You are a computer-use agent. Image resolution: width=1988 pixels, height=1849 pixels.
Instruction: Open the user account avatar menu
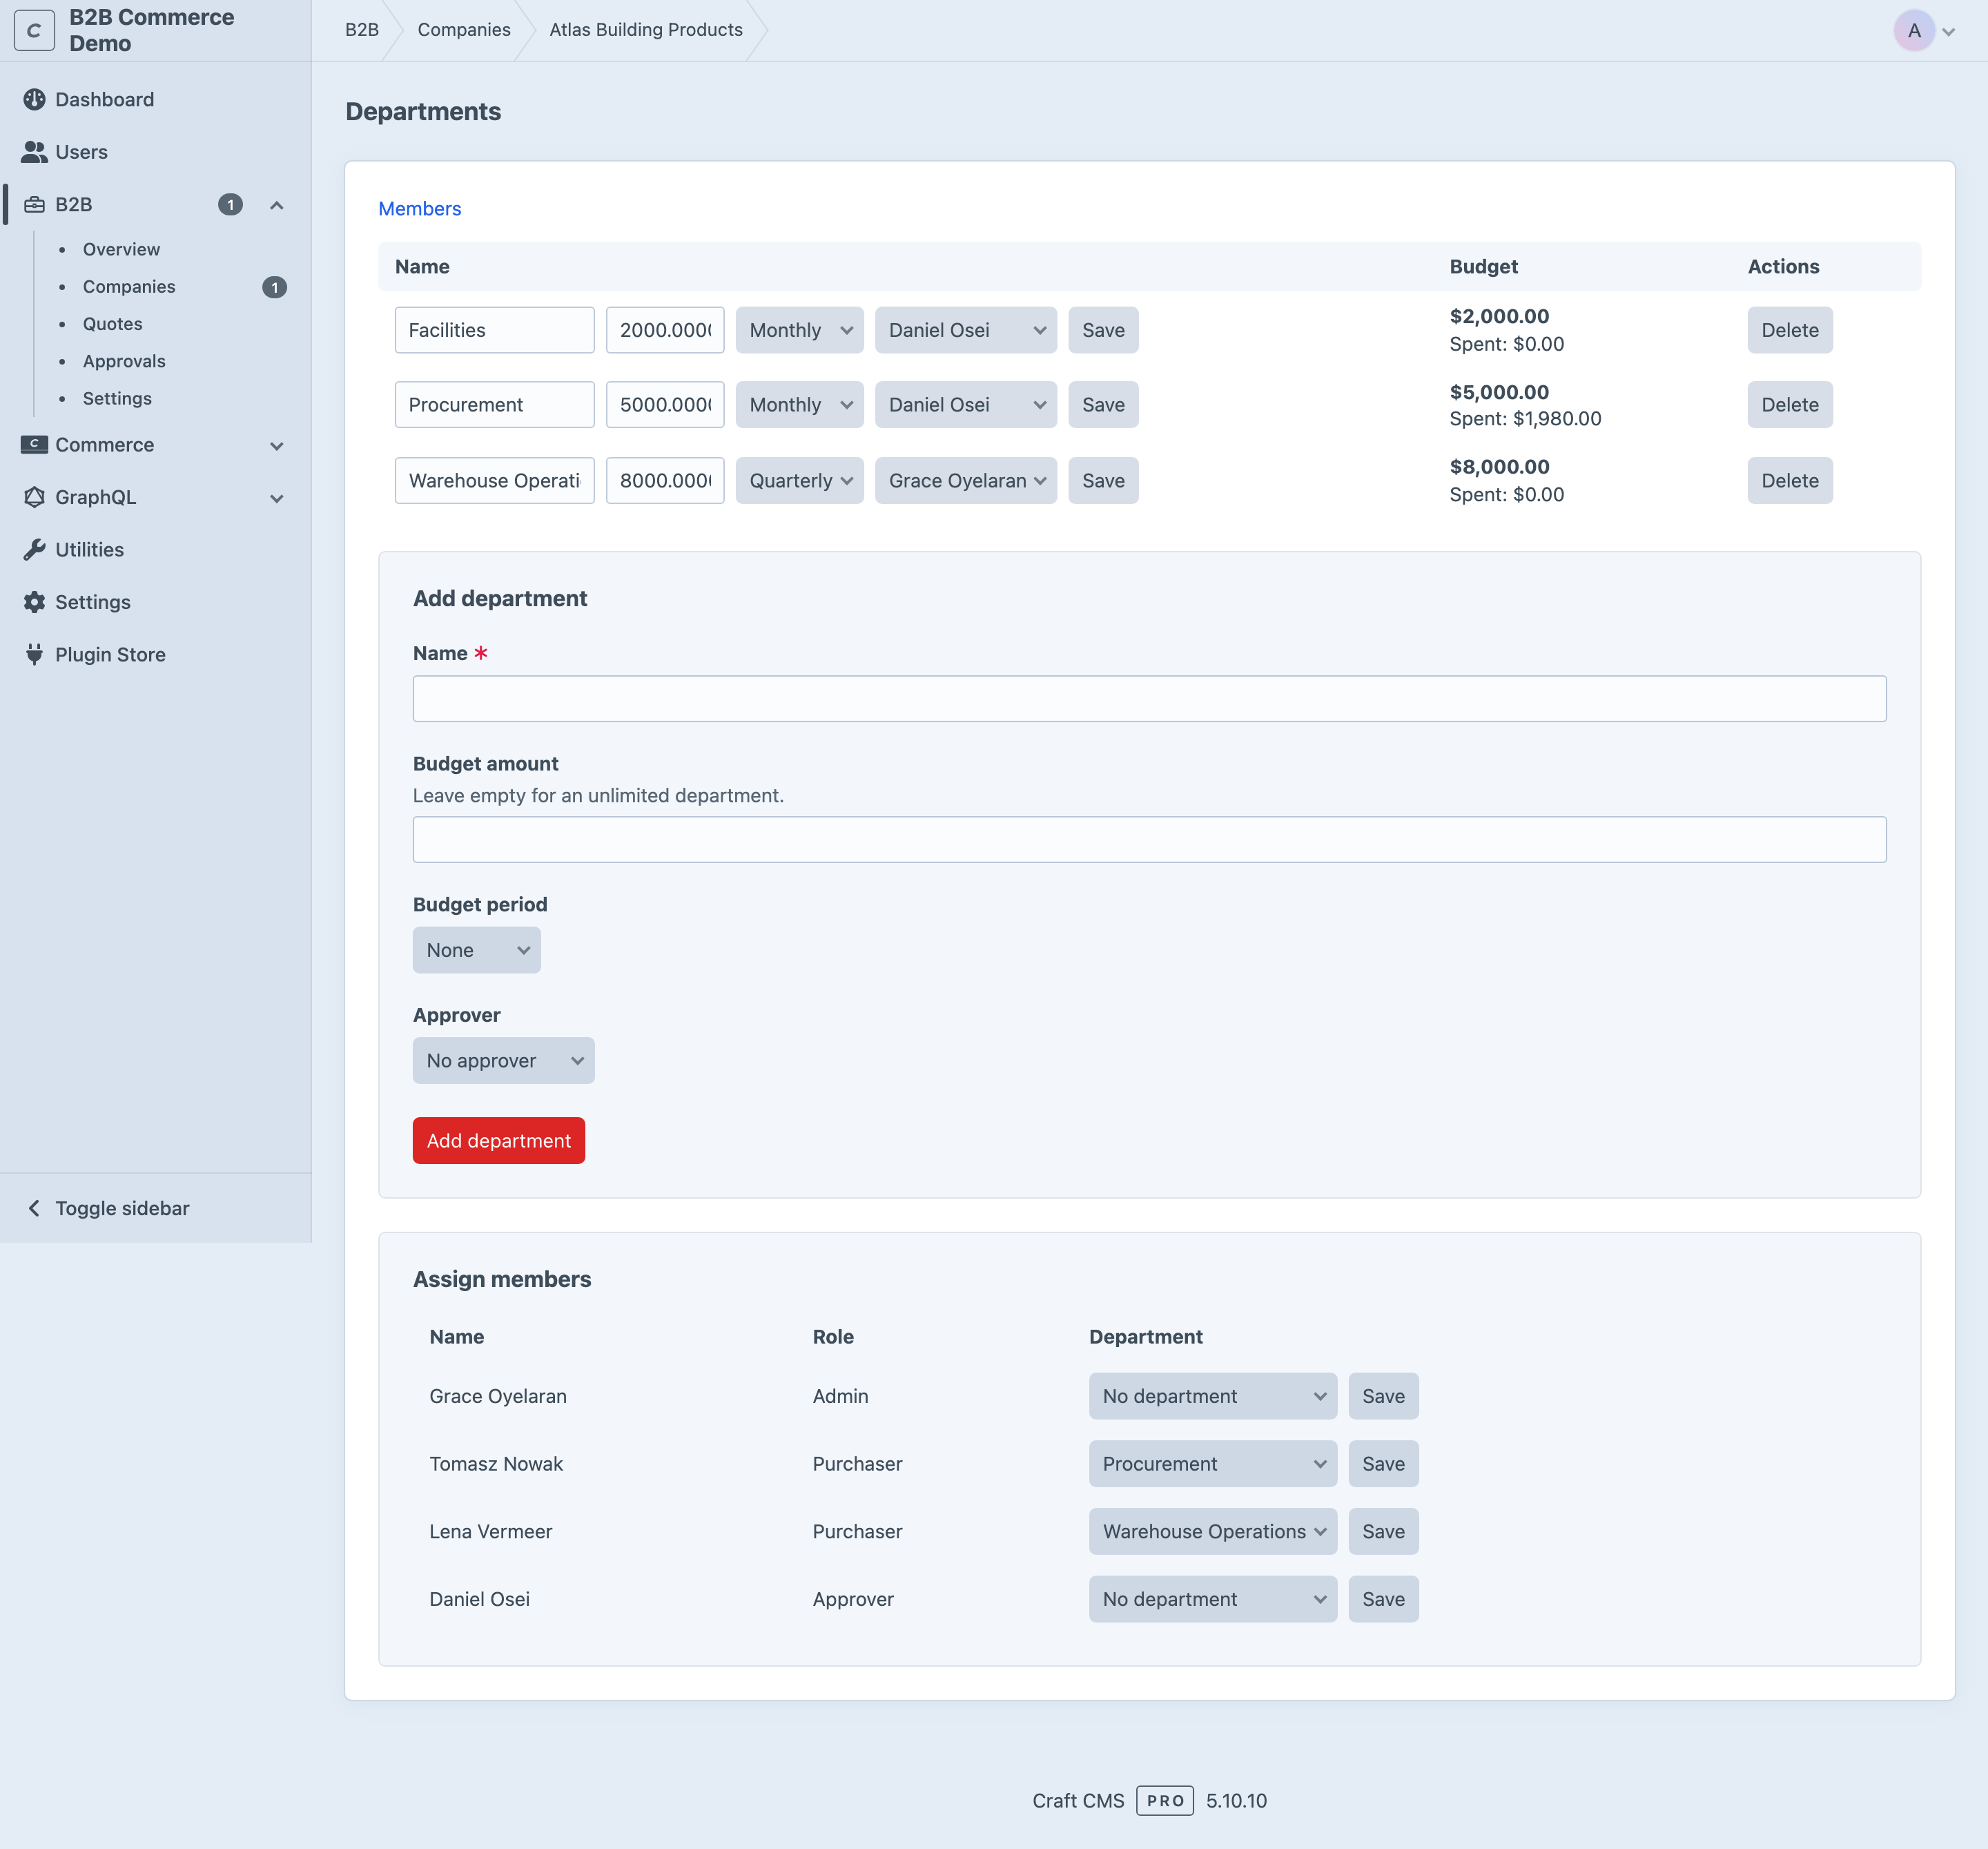1923,30
